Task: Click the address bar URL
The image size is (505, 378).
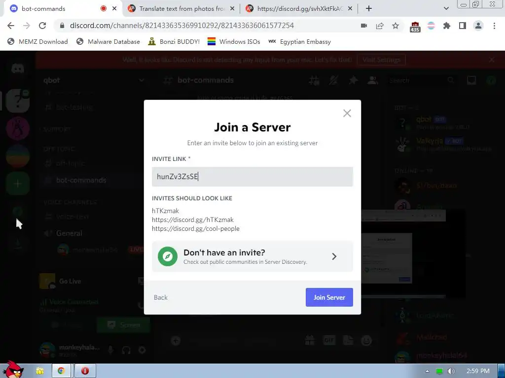Action: [181, 26]
